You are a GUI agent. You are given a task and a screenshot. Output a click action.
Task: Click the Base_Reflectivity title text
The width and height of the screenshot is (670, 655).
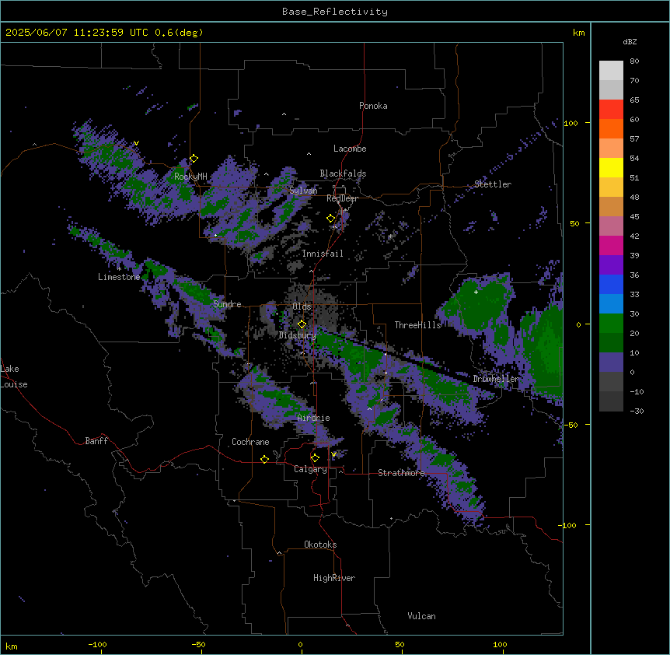[334, 12]
